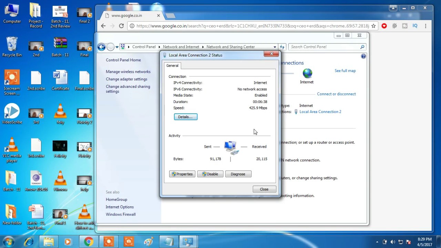Viewport: 441px width, 248px height.
Task: Select the Filmora desktop icon
Action: (60, 181)
